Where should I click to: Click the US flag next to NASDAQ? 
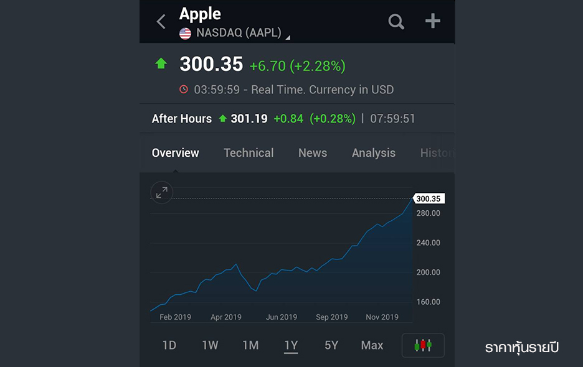click(x=185, y=33)
